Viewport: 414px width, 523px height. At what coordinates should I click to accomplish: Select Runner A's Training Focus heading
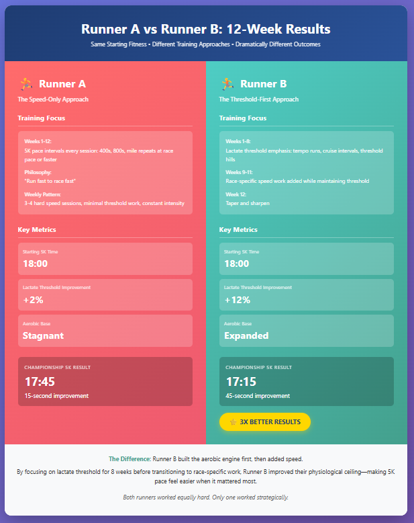[x=41, y=118]
